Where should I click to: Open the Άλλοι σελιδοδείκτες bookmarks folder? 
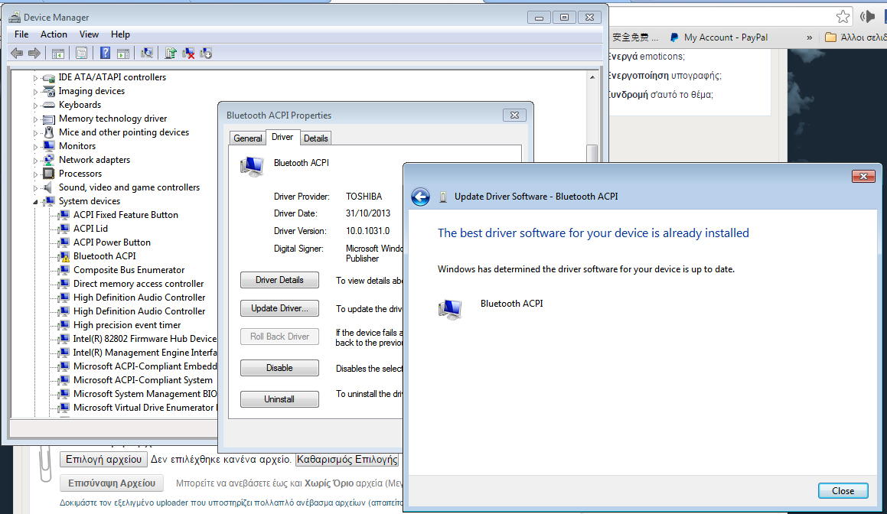[x=856, y=37]
